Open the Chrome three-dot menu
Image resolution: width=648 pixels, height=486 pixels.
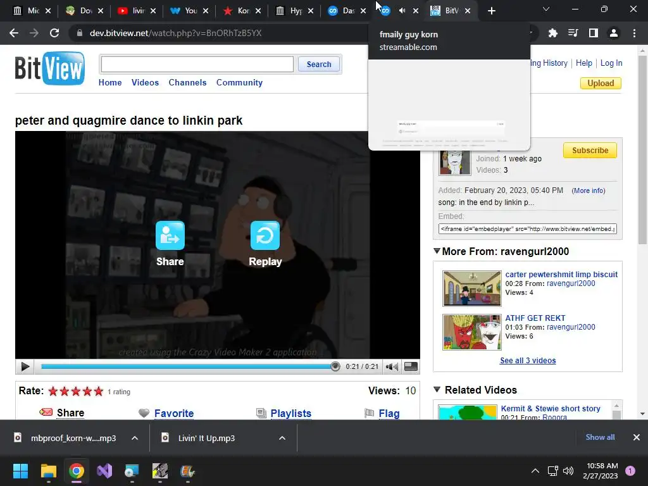pyautogui.click(x=634, y=33)
